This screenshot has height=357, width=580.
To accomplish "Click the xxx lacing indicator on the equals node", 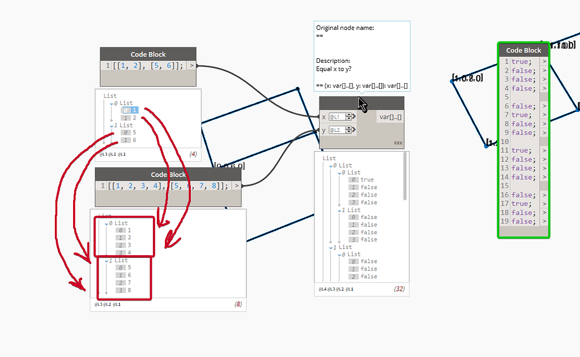I will 398,143.
